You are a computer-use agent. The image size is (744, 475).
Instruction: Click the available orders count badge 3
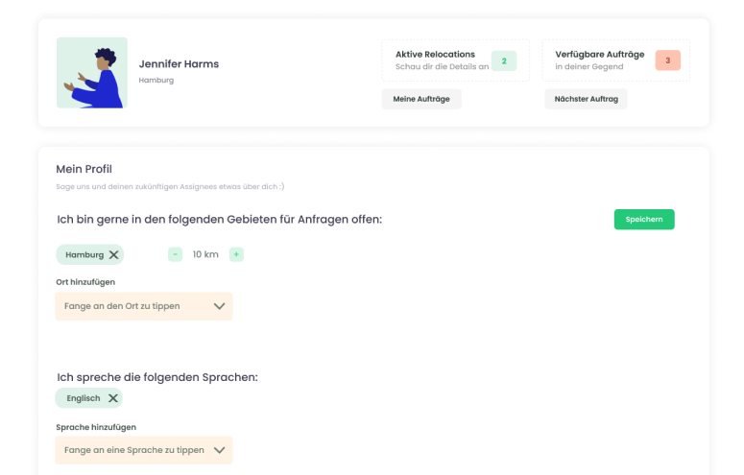[667, 60]
